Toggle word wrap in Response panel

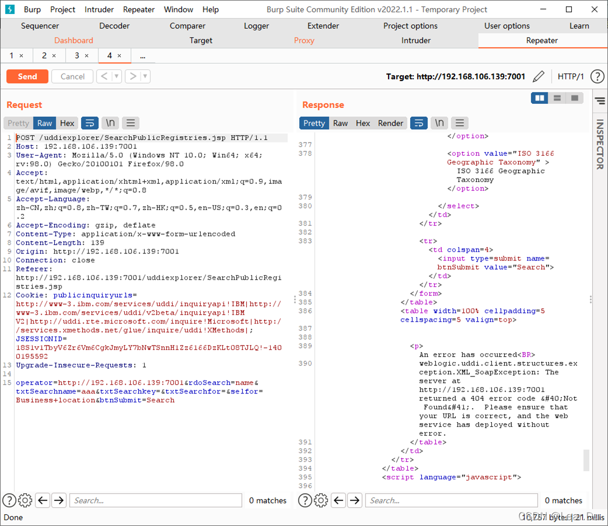tap(419, 123)
